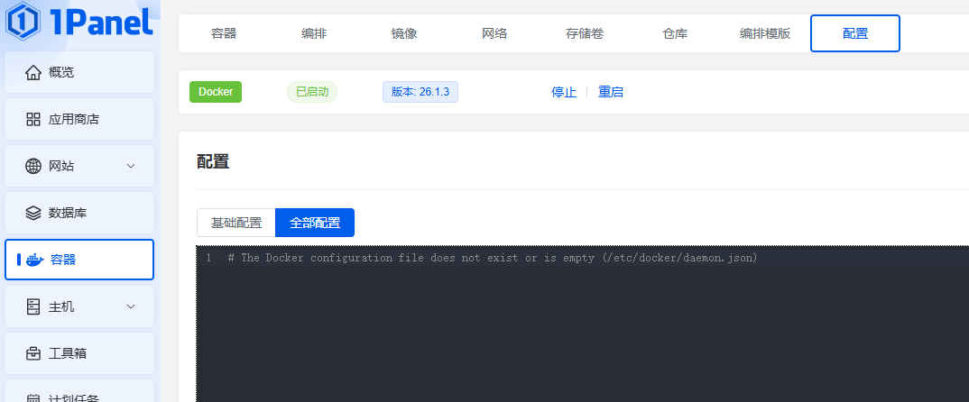Click the 1Panel logo icon
Image resolution: width=969 pixels, height=402 pixels.
[x=23, y=22]
